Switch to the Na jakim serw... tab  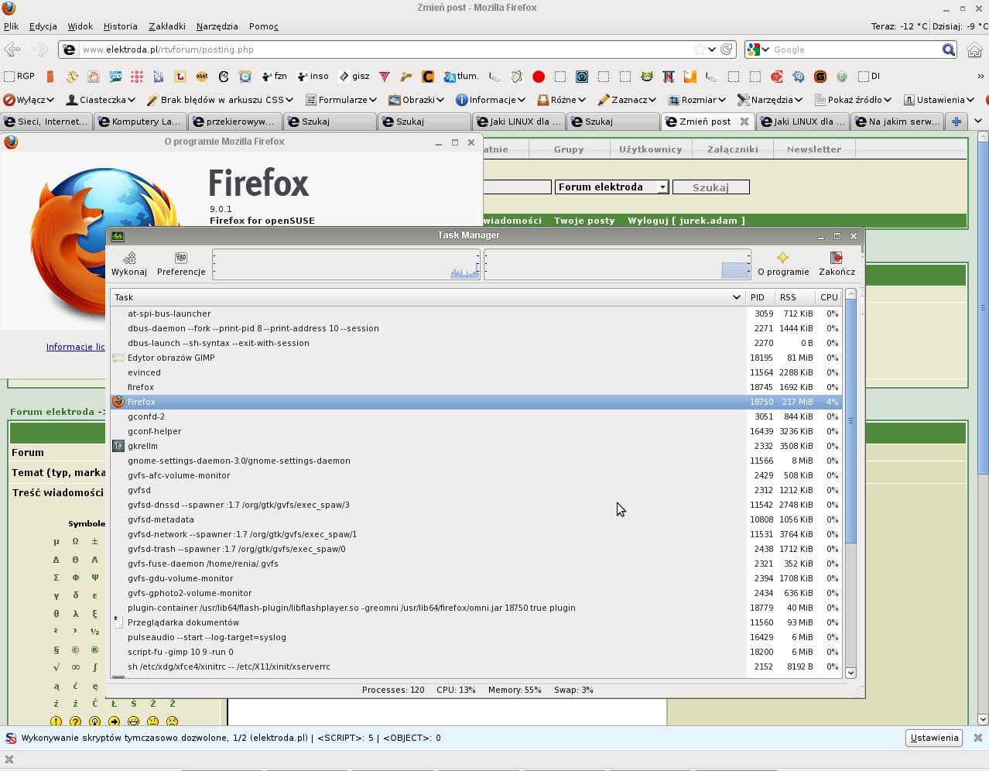(897, 122)
